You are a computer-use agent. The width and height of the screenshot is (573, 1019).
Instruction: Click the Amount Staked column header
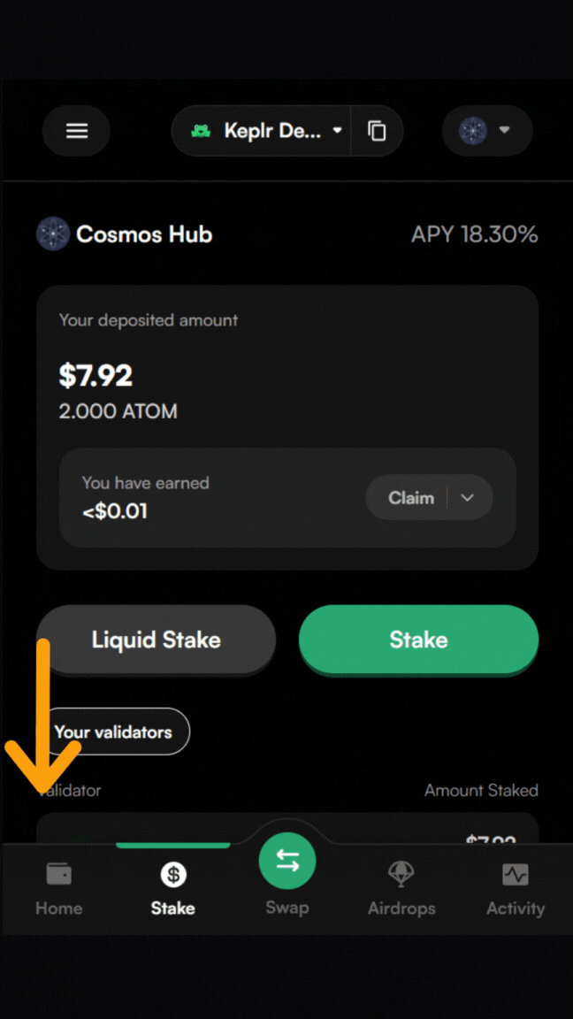coord(481,790)
